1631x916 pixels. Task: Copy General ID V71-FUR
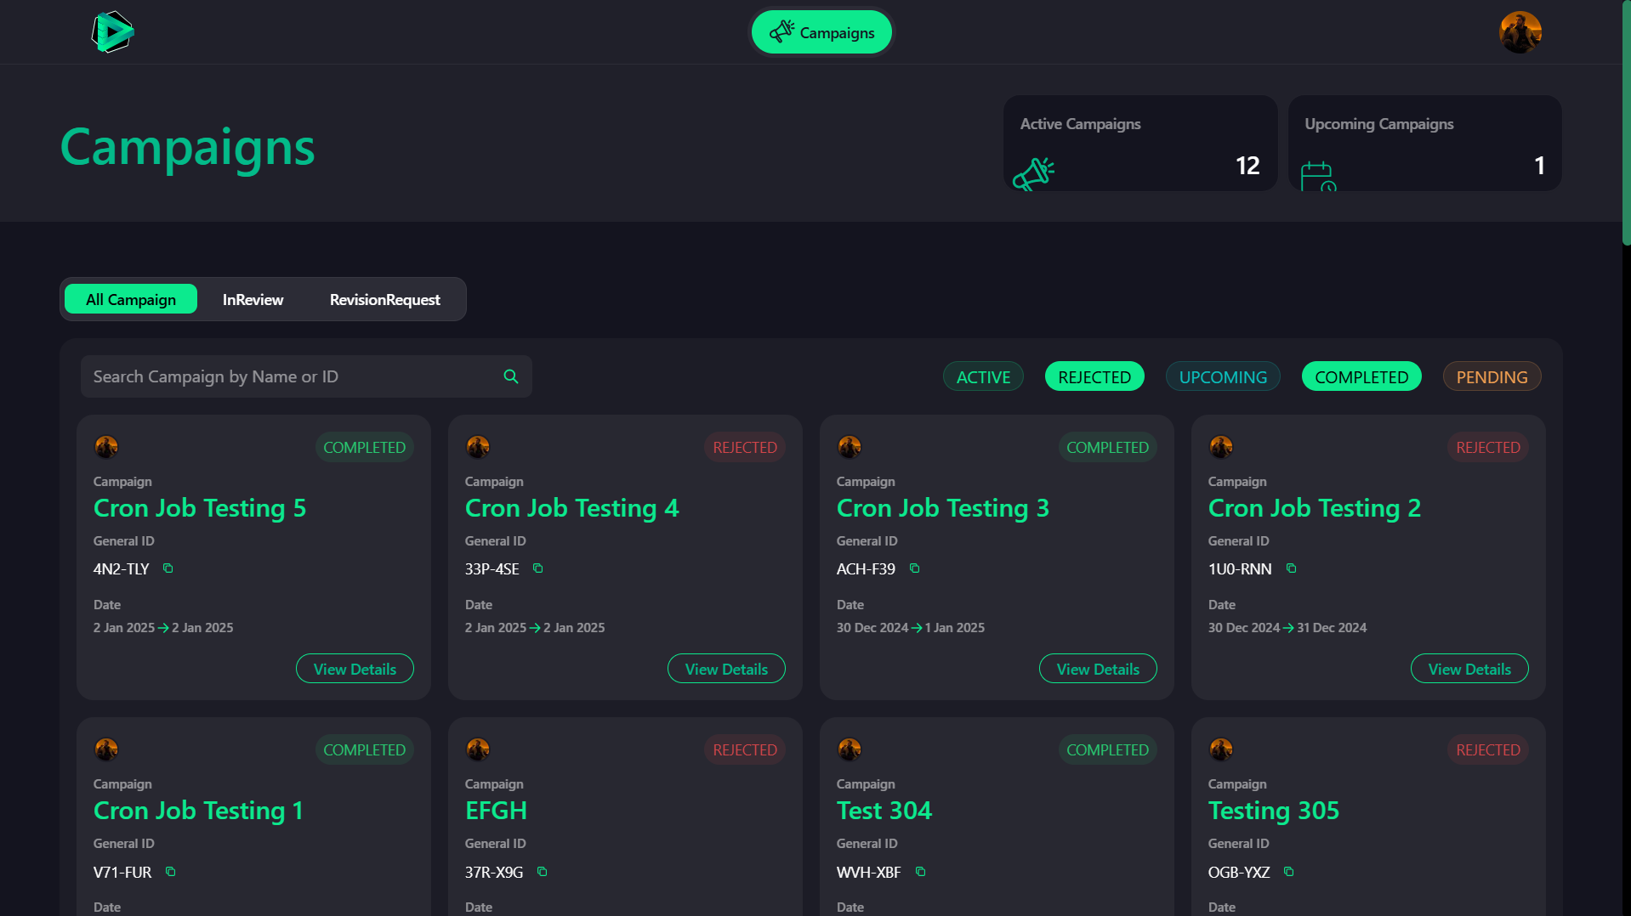171,872
